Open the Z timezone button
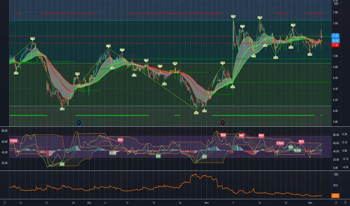 pyautogui.click(x=5, y=202)
